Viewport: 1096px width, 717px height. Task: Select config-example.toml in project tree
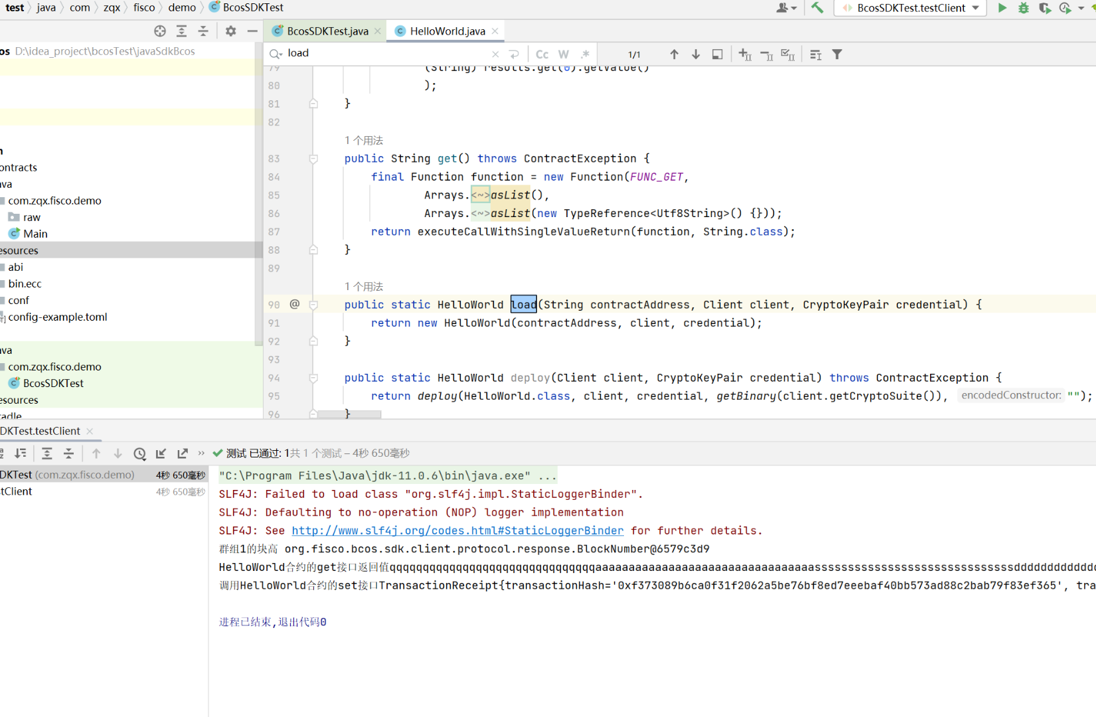click(58, 317)
